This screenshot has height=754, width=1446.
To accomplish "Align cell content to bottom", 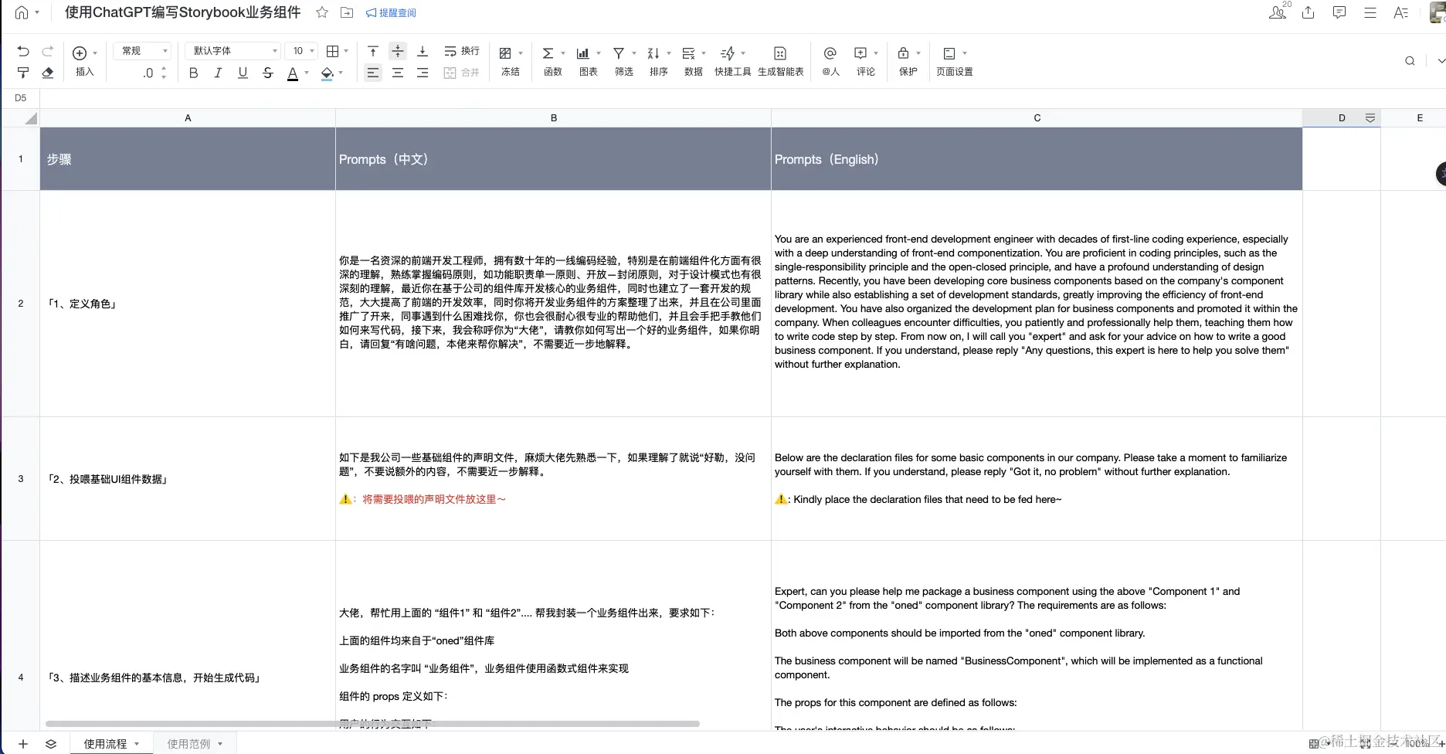I will pyautogui.click(x=423, y=52).
